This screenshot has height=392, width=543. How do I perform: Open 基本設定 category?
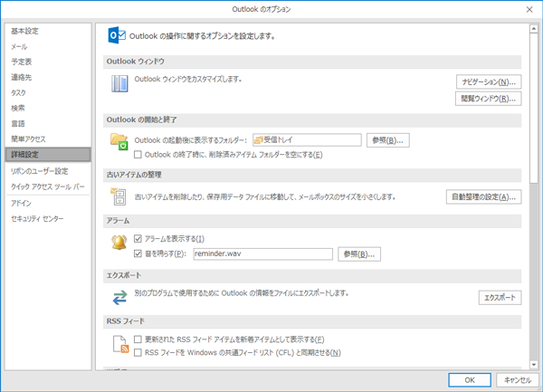[48, 31]
